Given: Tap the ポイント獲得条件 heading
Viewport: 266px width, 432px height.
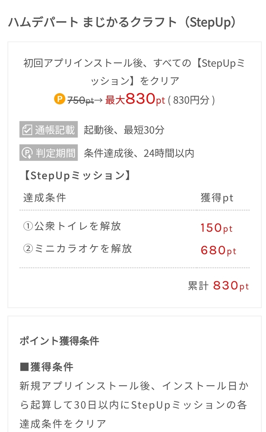Looking at the screenshot, I should coord(59,341).
